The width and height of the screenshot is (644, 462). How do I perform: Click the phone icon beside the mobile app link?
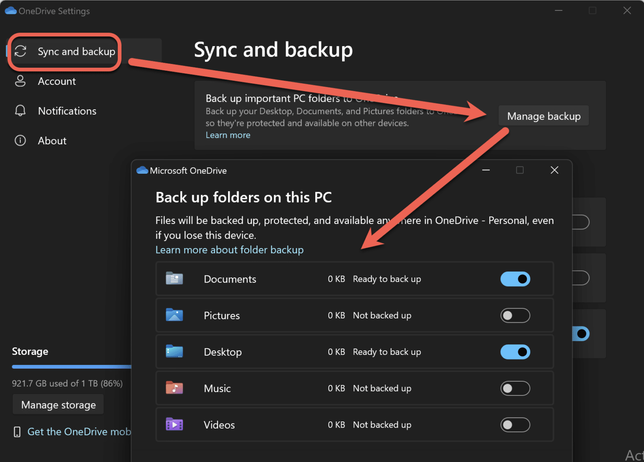[17, 432]
